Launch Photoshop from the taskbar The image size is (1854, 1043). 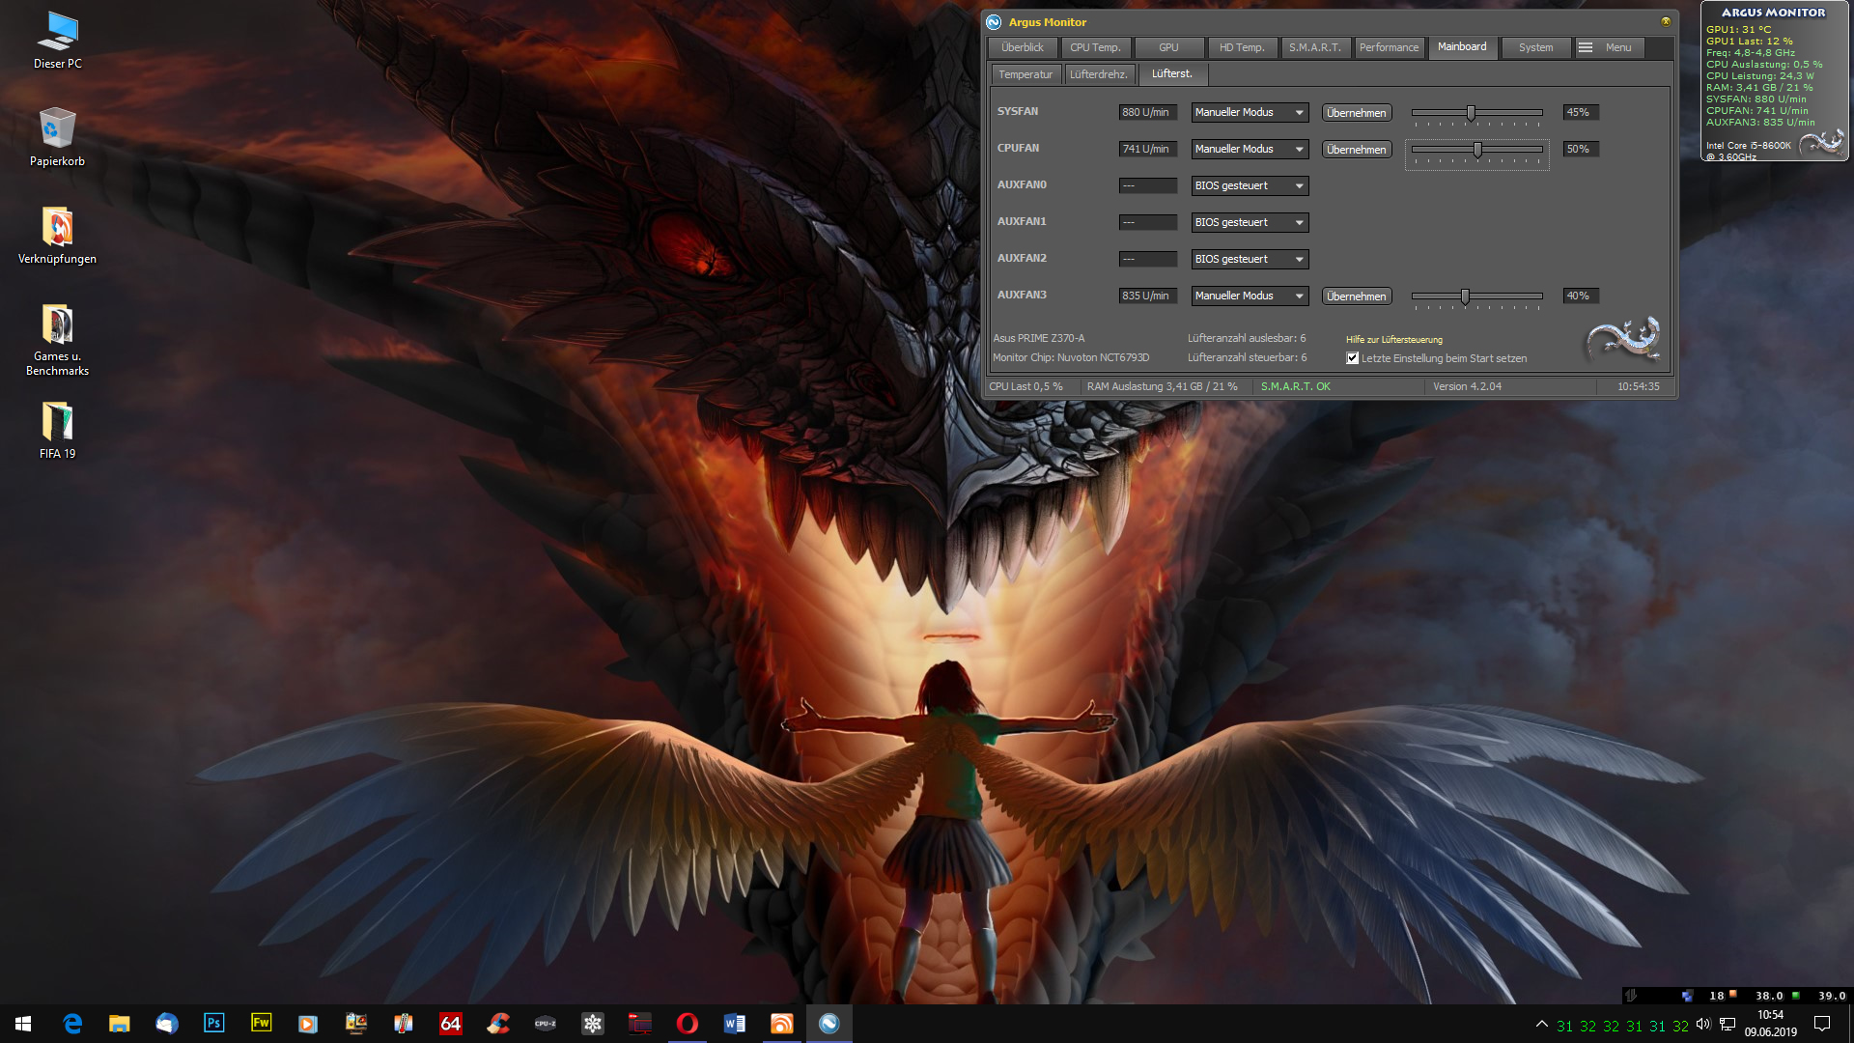click(214, 1024)
